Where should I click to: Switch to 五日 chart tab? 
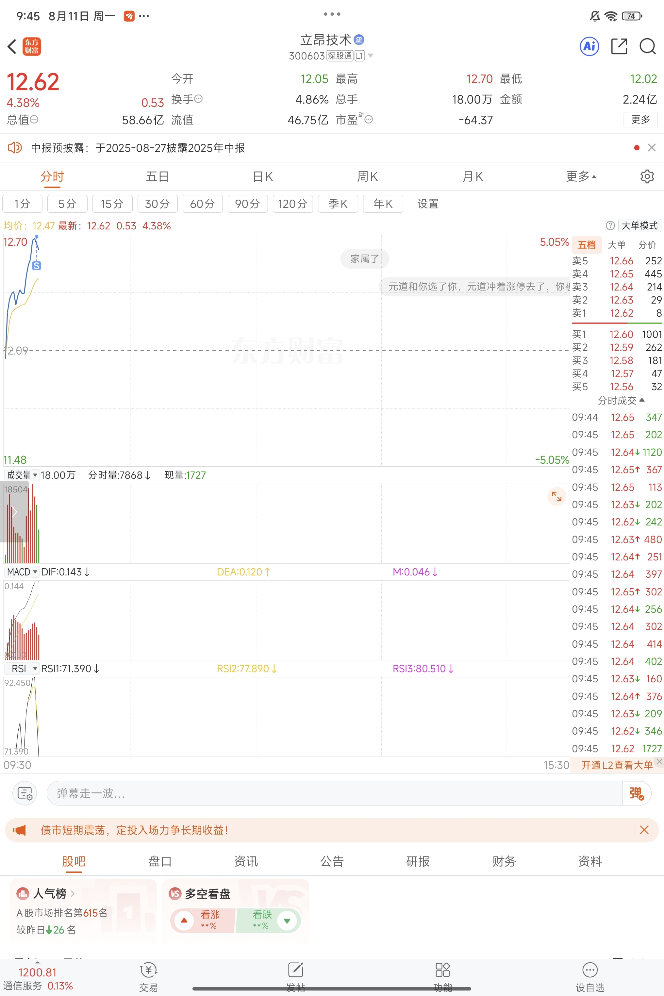click(157, 176)
